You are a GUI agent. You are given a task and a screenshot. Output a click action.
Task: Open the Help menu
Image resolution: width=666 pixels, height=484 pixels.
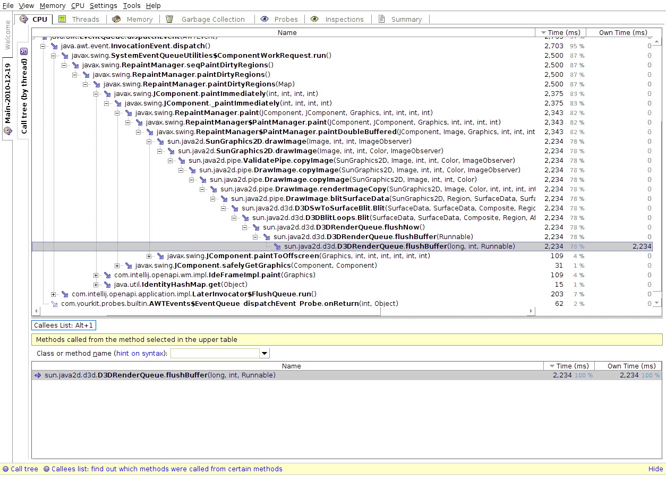[x=153, y=5]
